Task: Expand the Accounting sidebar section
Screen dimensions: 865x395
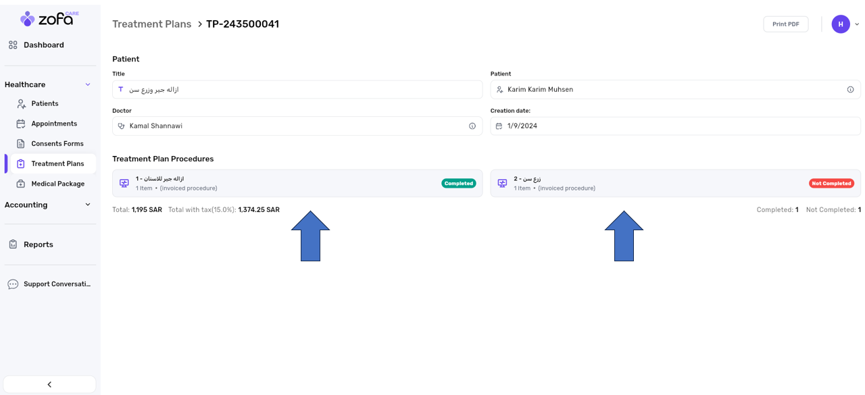Action: pos(88,205)
